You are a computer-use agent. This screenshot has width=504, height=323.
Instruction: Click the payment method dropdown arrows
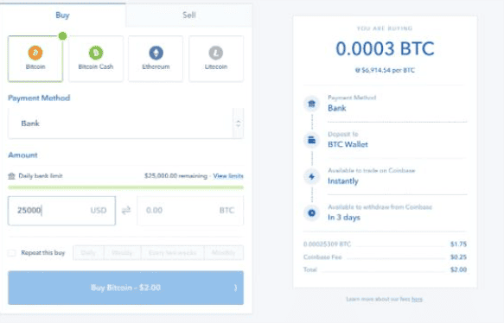click(x=239, y=123)
